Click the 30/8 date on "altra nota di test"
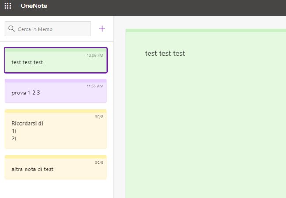The height and width of the screenshot is (198, 286). click(x=99, y=162)
